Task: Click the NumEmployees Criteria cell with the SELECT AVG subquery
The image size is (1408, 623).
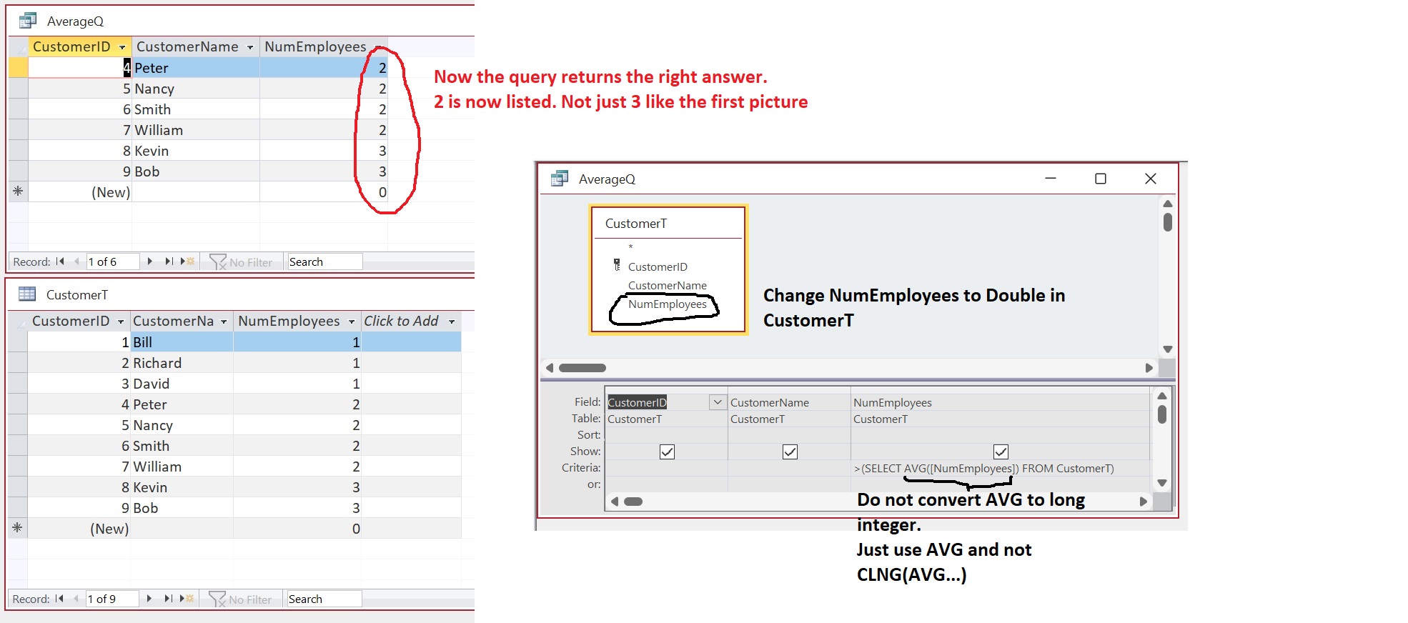Action: 1000,468
